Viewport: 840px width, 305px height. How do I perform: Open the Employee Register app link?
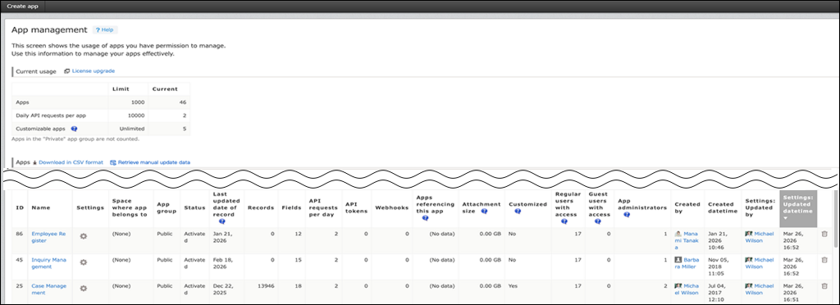[48, 237]
